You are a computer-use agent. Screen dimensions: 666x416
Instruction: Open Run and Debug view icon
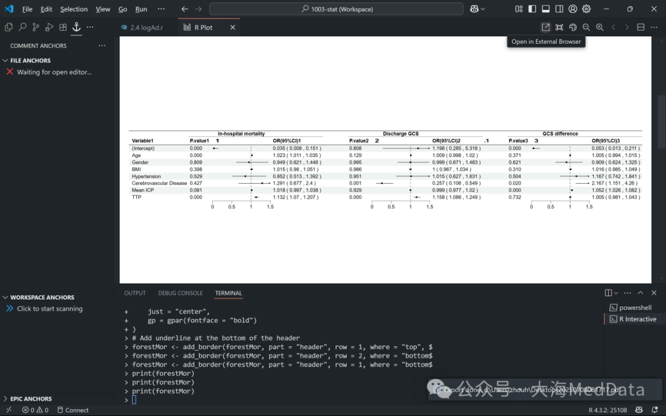(x=49, y=27)
